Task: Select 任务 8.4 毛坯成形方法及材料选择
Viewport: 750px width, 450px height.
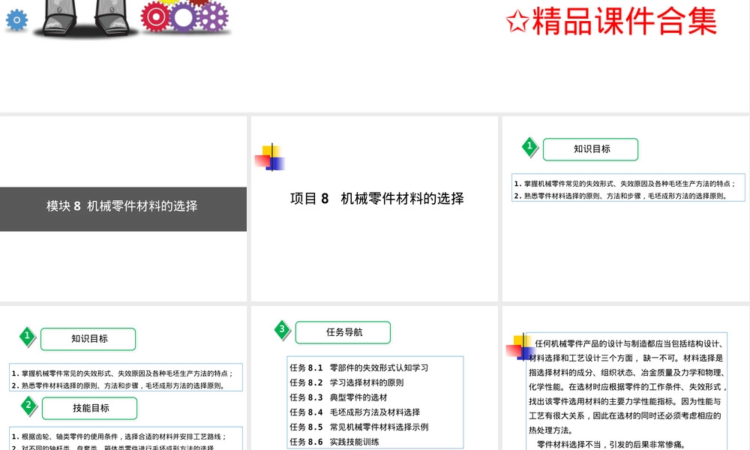Action: pos(355,412)
